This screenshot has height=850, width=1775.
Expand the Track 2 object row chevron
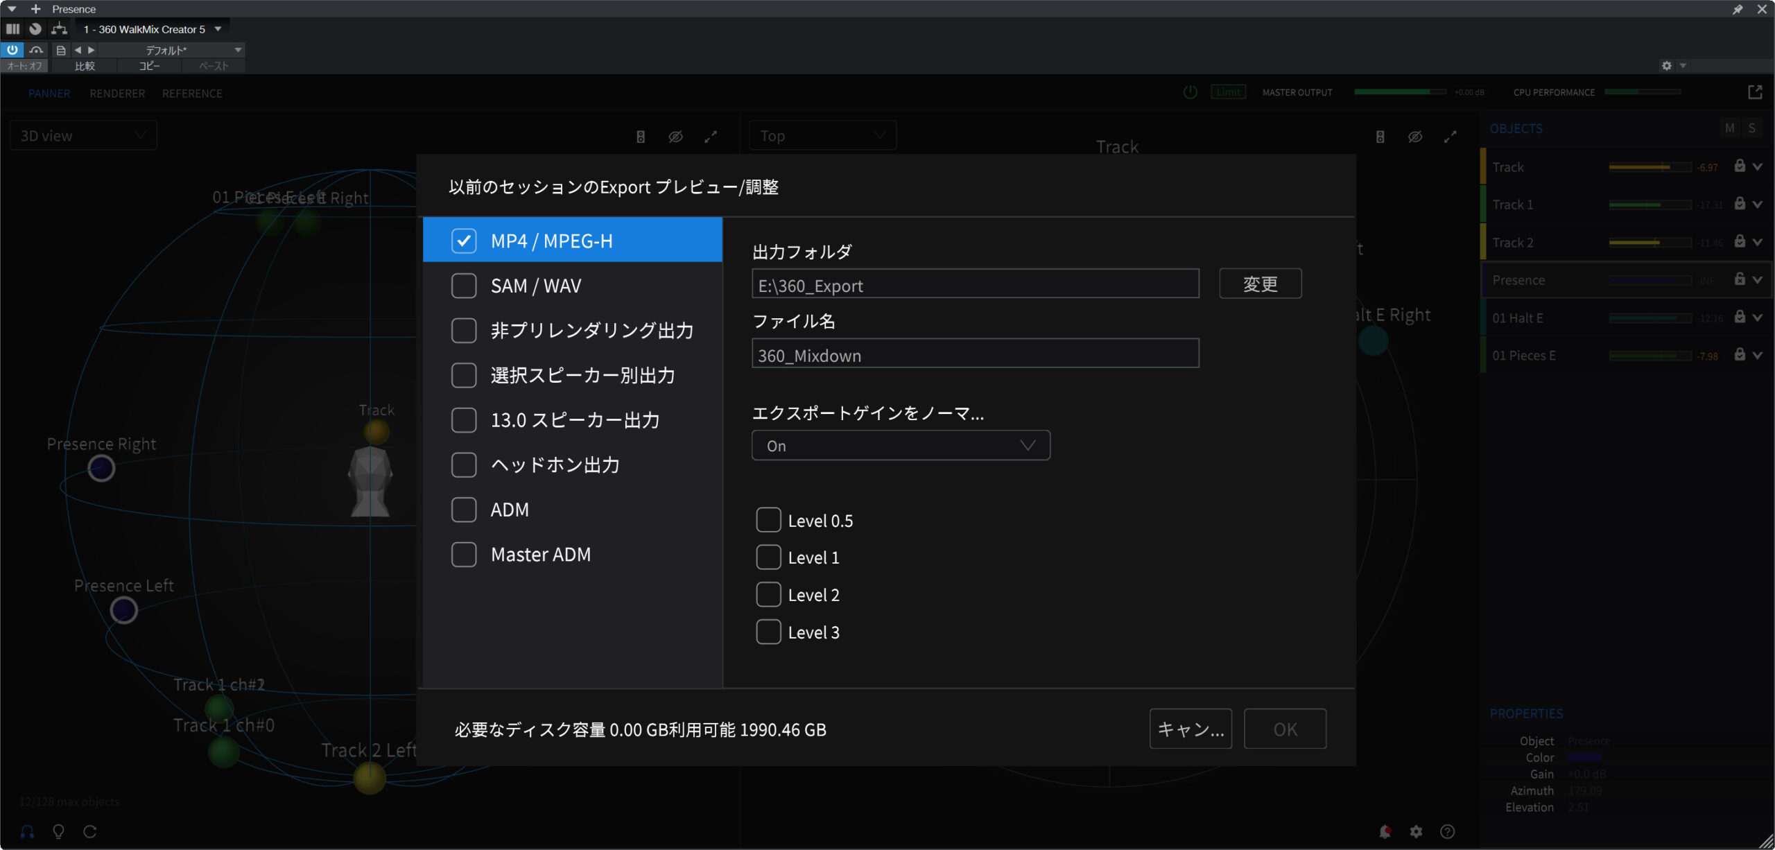1757,242
